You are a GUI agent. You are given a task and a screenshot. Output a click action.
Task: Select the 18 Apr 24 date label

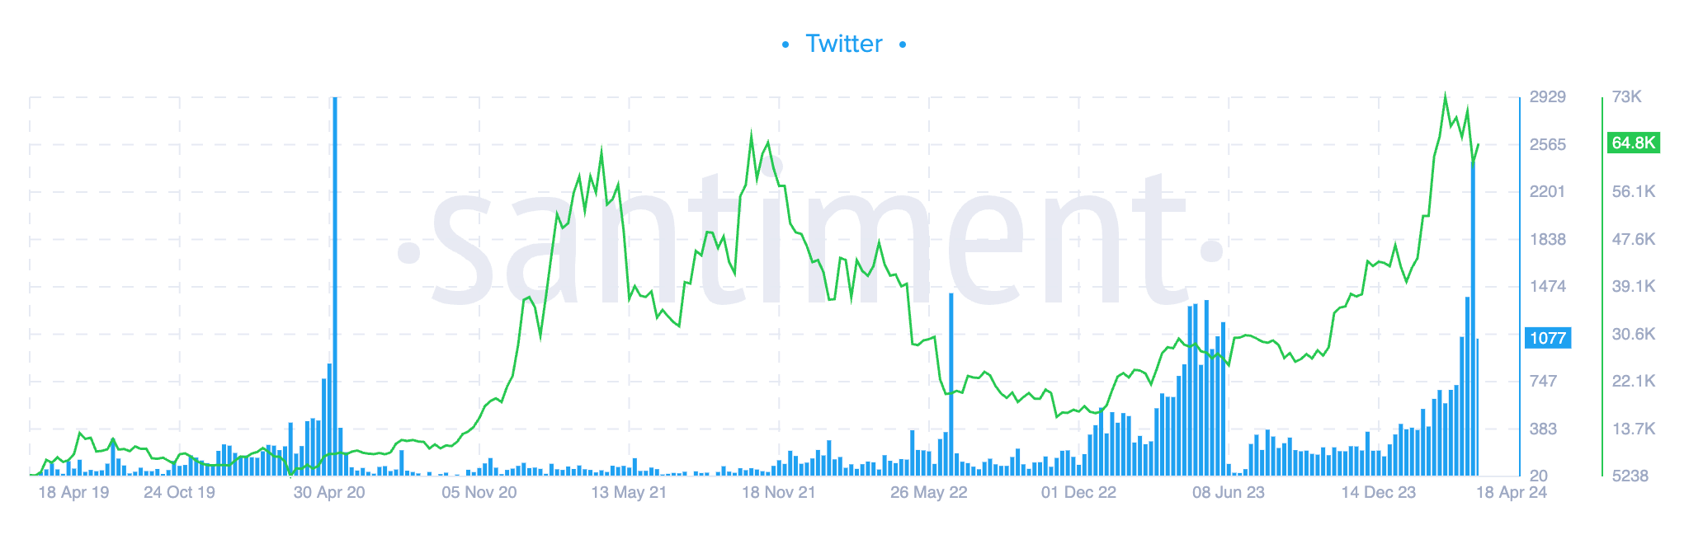pos(1511,493)
